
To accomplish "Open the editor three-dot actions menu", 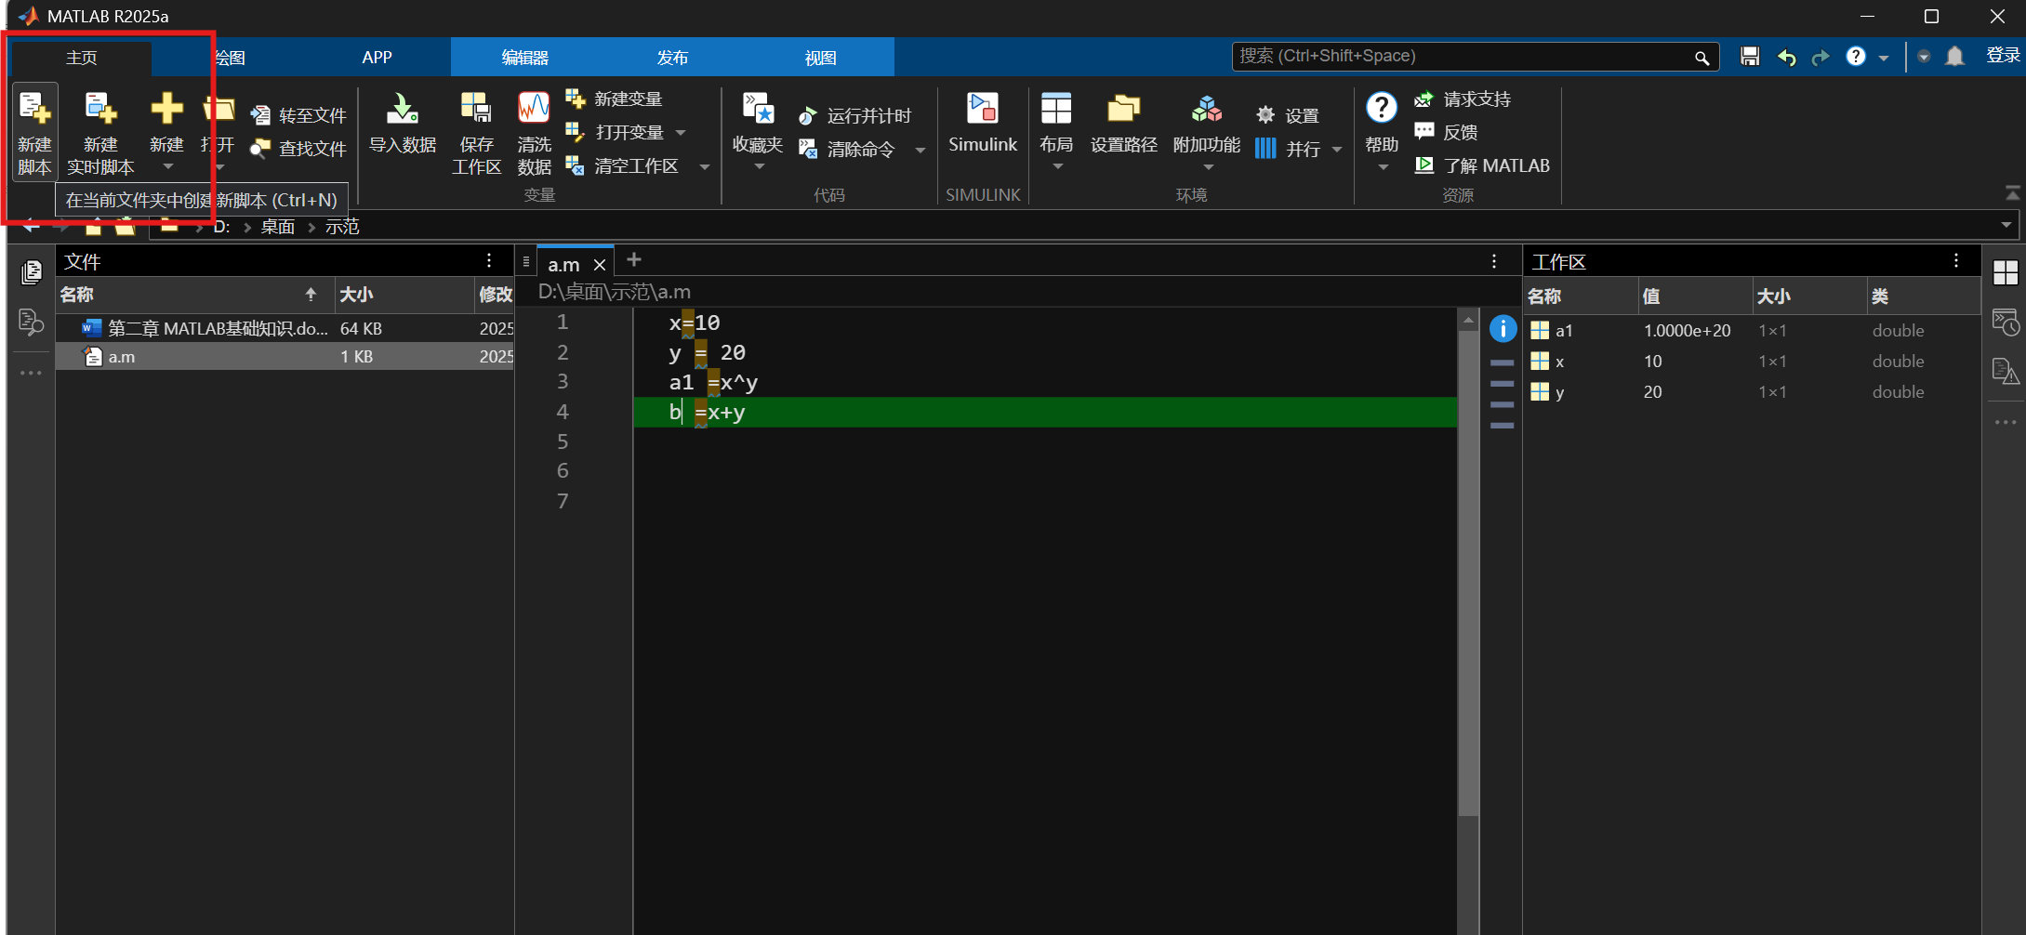I will click(1494, 261).
